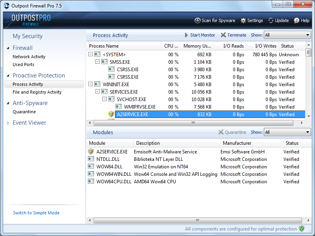
Task: Open Settings via the gear icon
Action: 243,20
